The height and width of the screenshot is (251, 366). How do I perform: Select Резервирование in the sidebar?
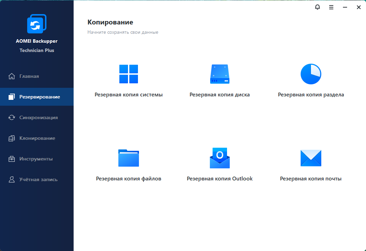coord(40,97)
